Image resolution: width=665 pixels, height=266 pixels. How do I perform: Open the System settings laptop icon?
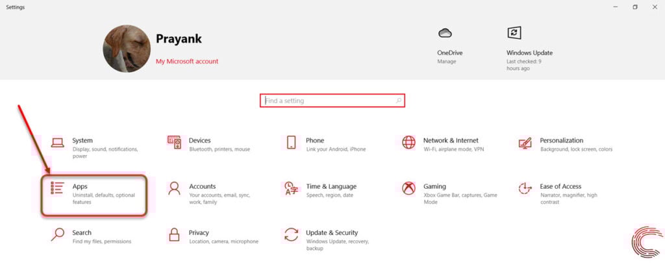pyautogui.click(x=57, y=143)
